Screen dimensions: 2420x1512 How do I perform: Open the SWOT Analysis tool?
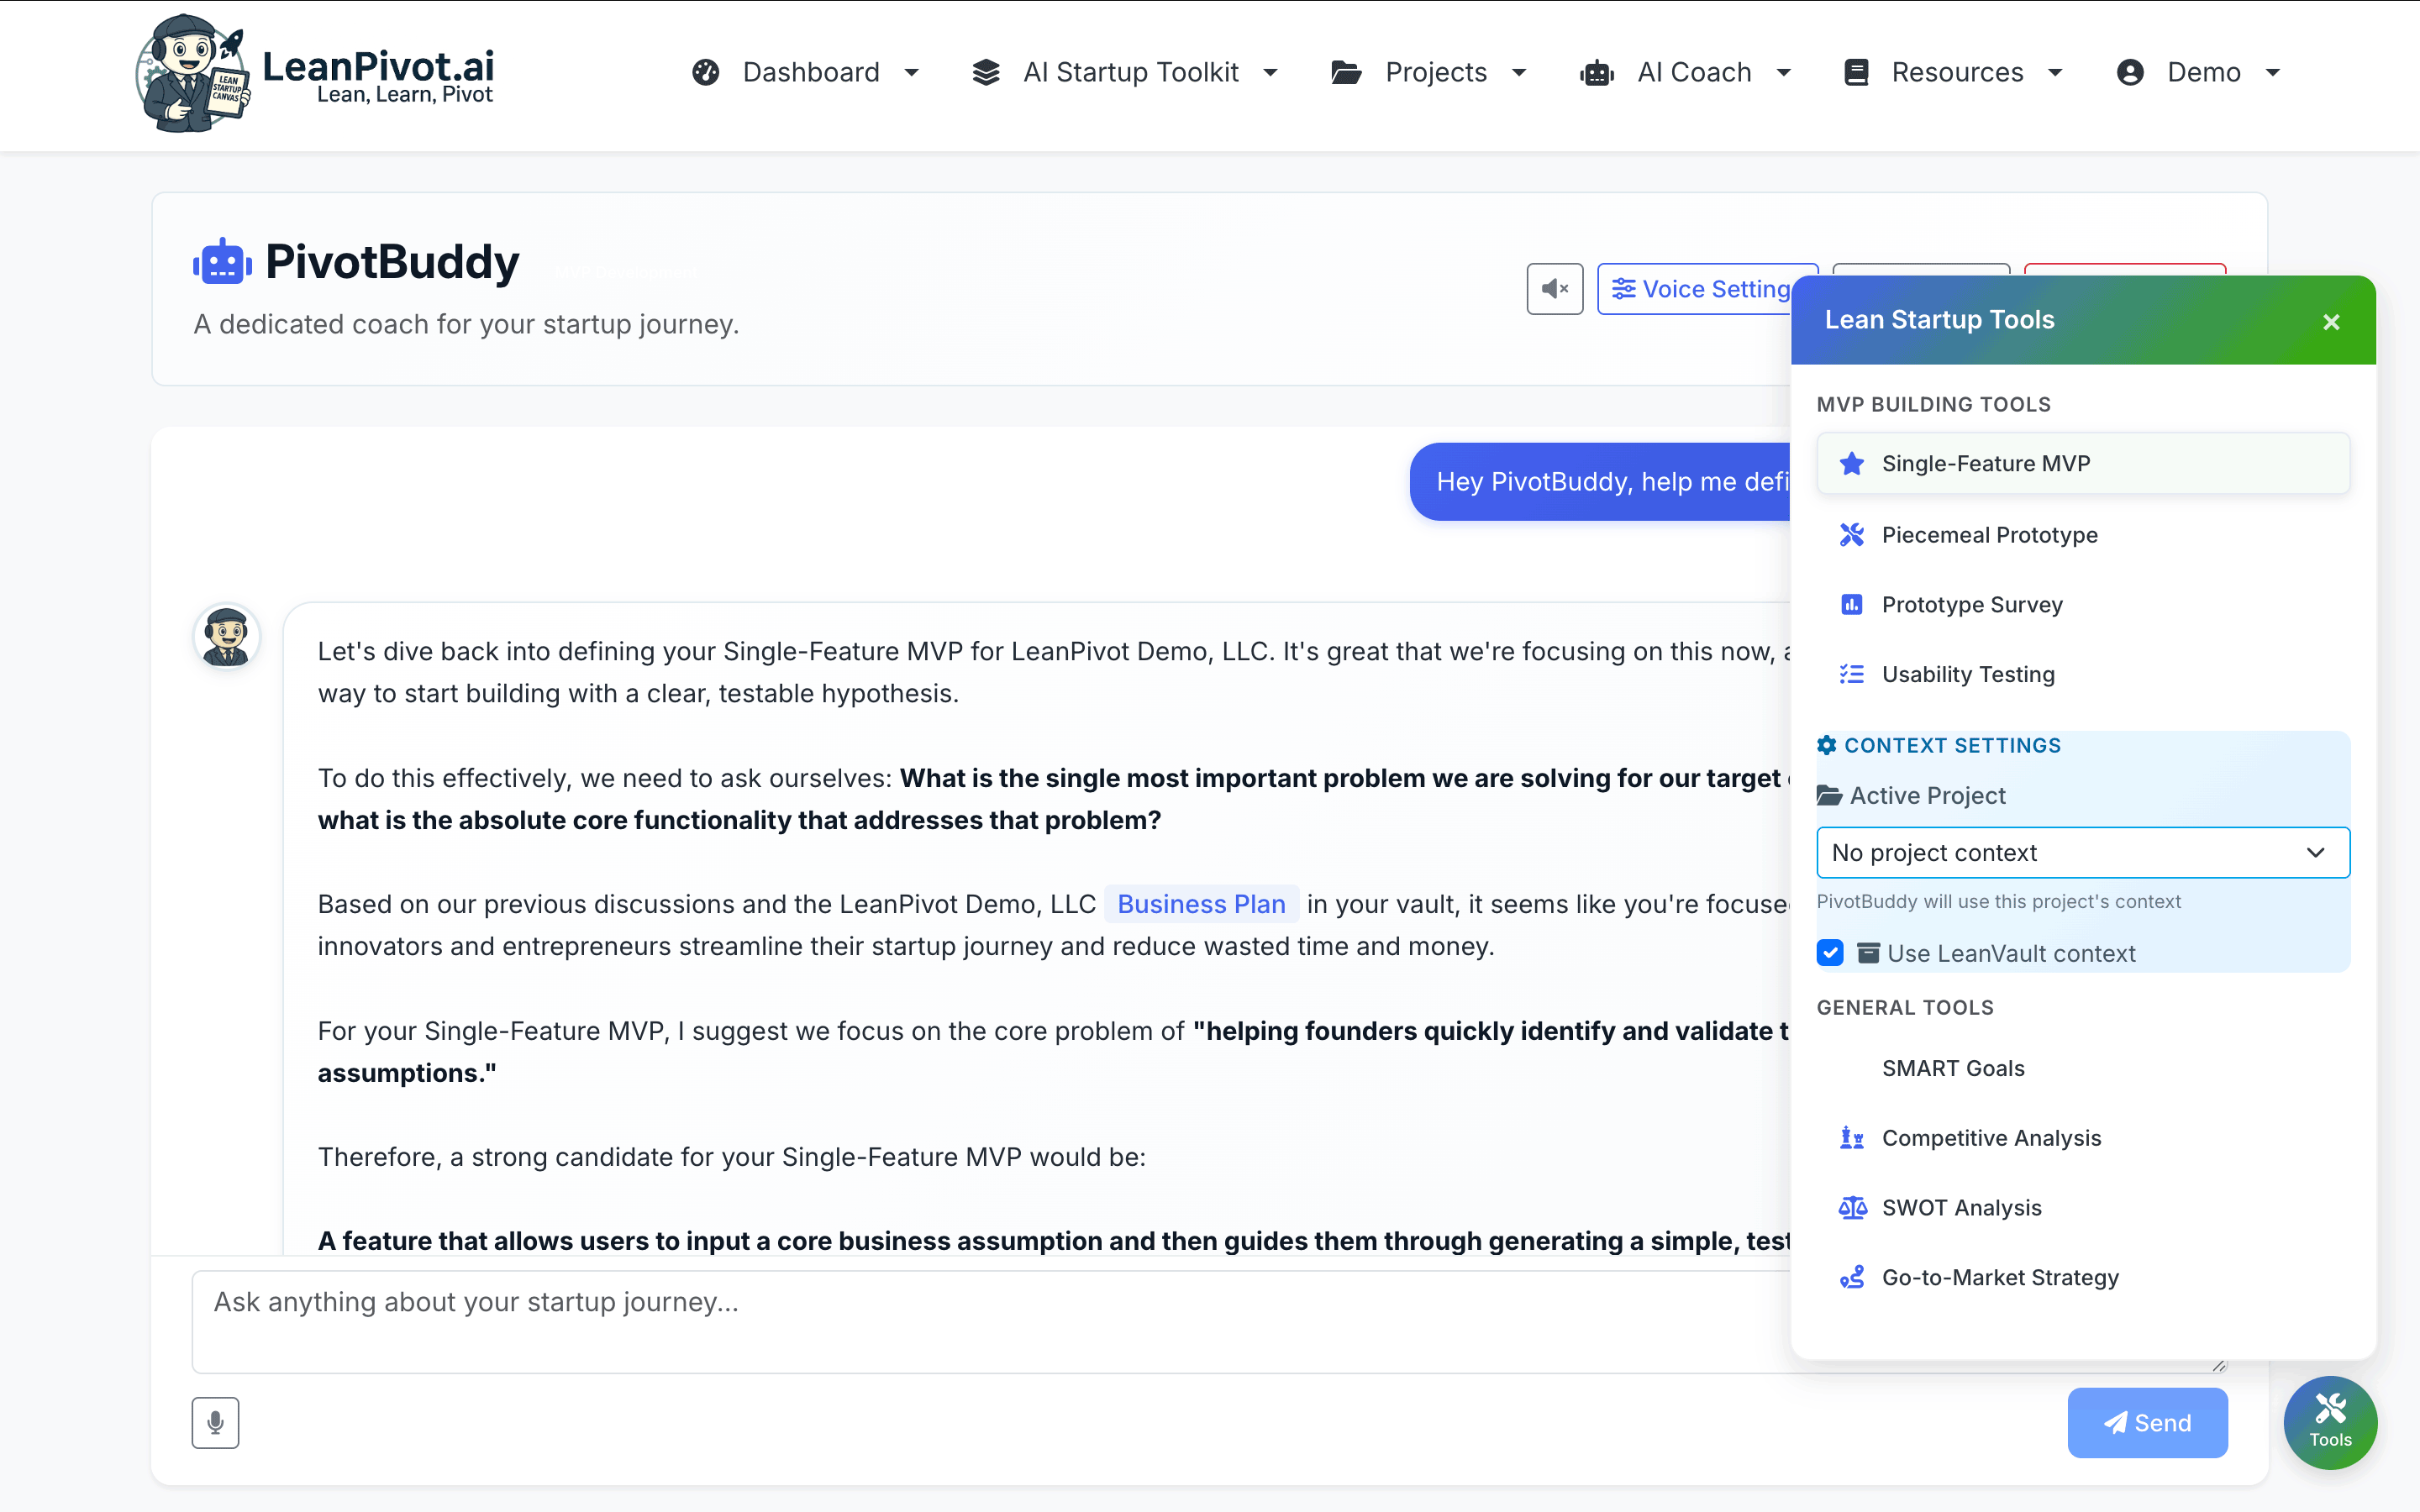pos(1963,1207)
